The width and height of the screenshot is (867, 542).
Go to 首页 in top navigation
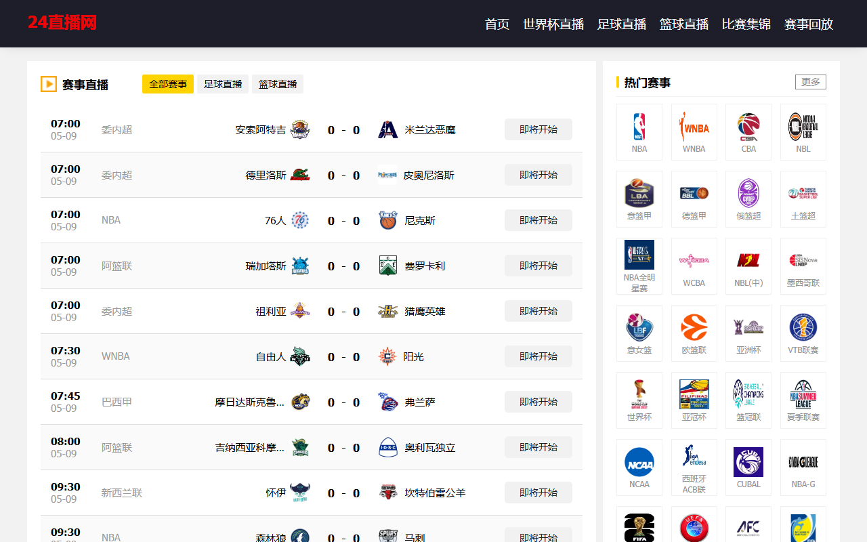[497, 24]
